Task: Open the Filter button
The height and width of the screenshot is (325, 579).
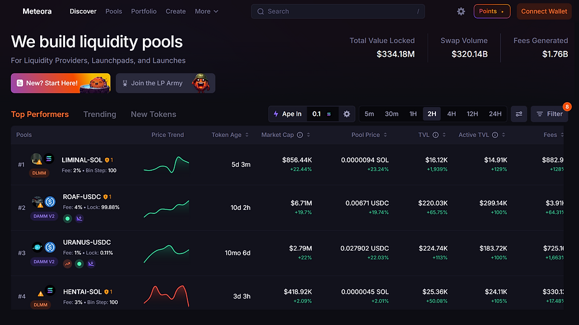Action: (549, 114)
